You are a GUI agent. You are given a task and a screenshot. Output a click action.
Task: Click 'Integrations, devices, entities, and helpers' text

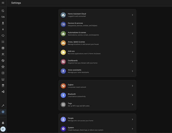tap(83, 26)
